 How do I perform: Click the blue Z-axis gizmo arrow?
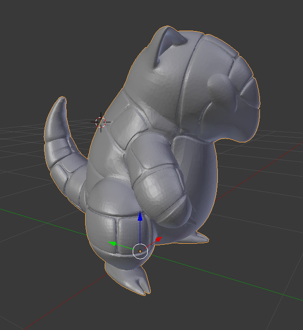140,217
